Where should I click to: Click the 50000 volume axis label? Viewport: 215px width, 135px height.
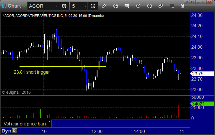[197, 97]
